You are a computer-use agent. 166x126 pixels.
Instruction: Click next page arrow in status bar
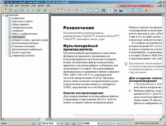click(x=62, y=124)
